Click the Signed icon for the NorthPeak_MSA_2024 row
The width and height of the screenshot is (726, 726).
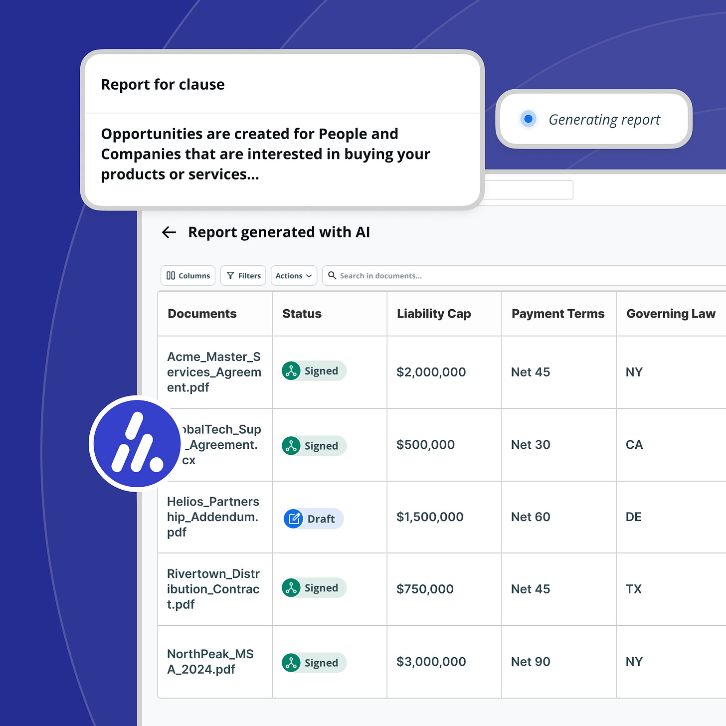coord(291,663)
